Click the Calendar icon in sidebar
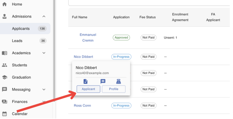The height and width of the screenshot is (119, 233). 5,114
